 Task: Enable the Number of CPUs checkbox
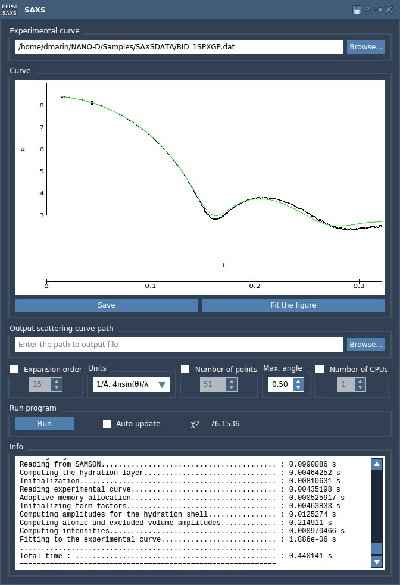(x=320, y=370)
